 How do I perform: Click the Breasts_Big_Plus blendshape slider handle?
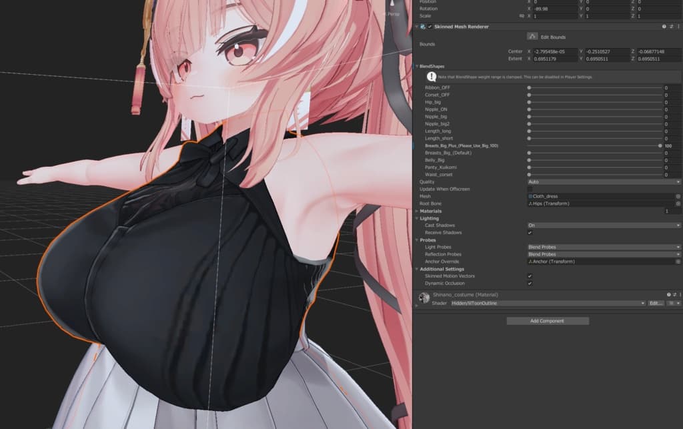[x=660, y=146]
